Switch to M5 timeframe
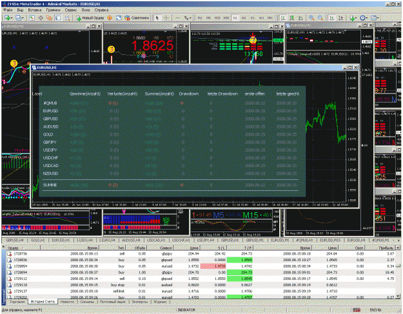This screenshot has width=403, height=314. click(x=209, y=17)
